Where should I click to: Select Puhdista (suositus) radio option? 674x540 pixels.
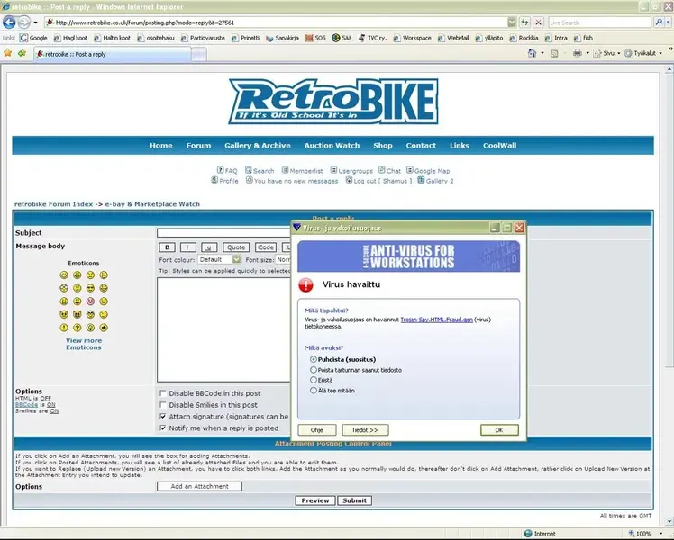click(314, 359)
